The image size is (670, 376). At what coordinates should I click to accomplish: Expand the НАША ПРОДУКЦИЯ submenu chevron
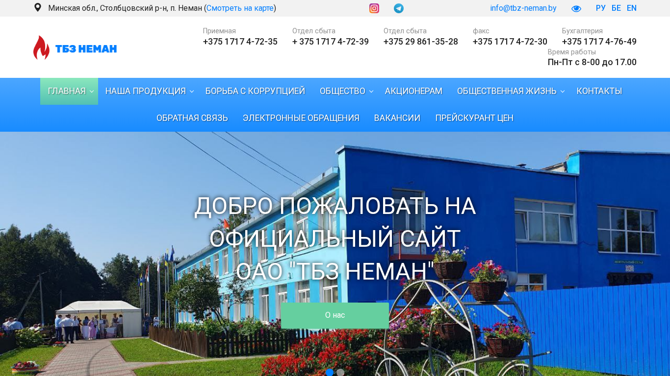pos(192,92)
